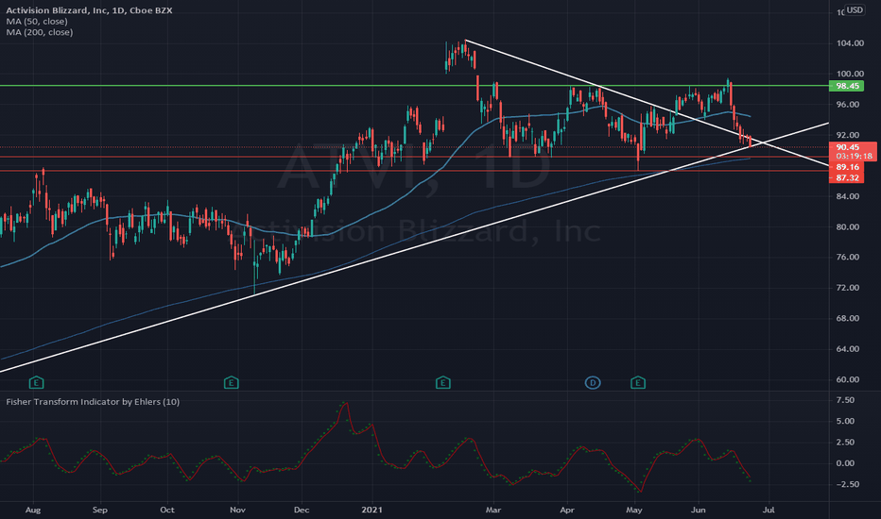
Task: Click the red 87.32 price label
Action: click(847, 177)
